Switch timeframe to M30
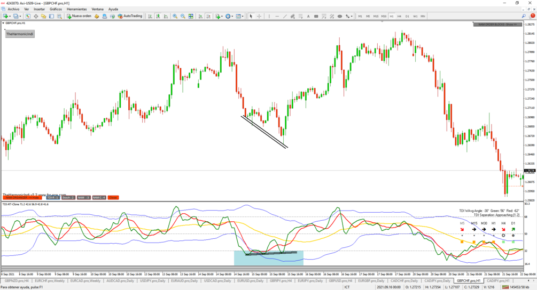537x290 pixels. click(x=384, y=16)
